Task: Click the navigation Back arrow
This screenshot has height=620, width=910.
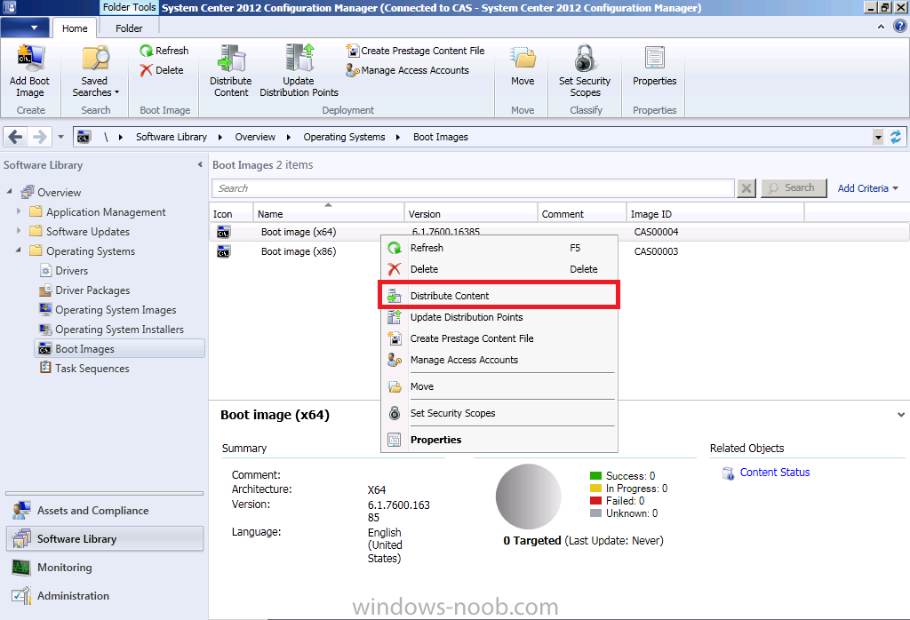Action: tap(16, 137)
